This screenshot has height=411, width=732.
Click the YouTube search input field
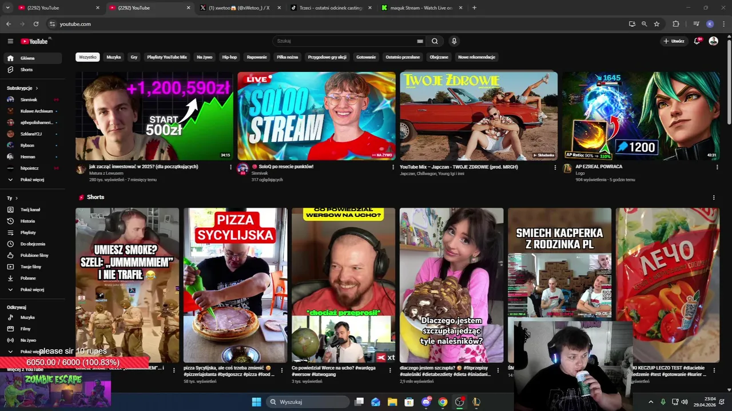point(345,41)
